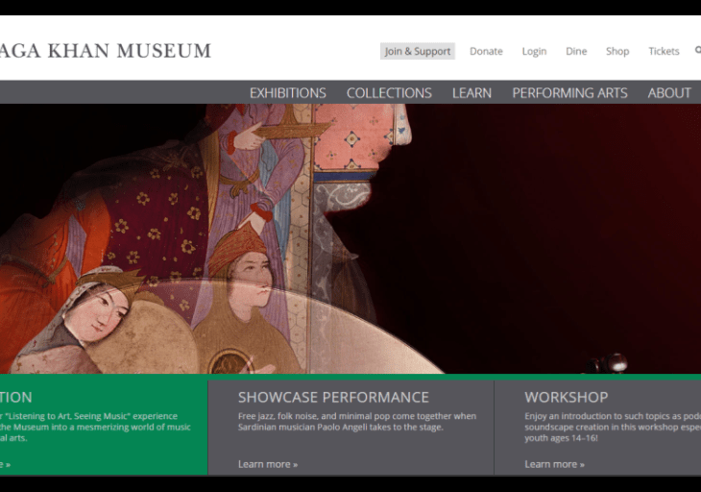701x492 pixels.
Task: Open the Tickets link
Action: [664, 51]
